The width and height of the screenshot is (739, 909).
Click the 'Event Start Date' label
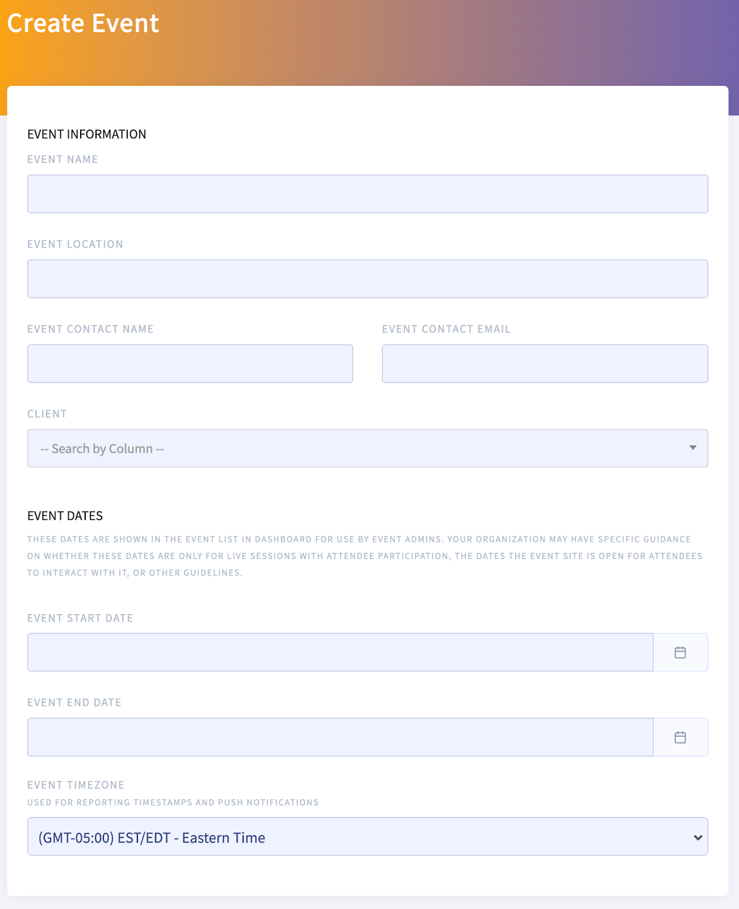(x=80, y=618)
